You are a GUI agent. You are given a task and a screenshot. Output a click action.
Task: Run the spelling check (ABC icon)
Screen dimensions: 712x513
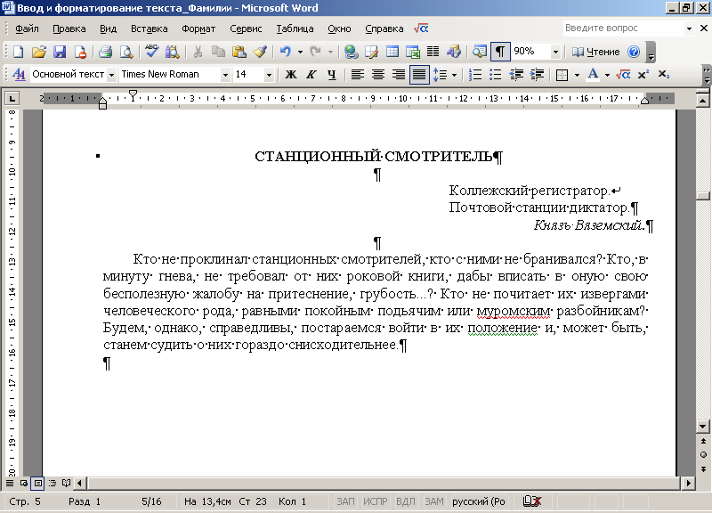point(151,52)
